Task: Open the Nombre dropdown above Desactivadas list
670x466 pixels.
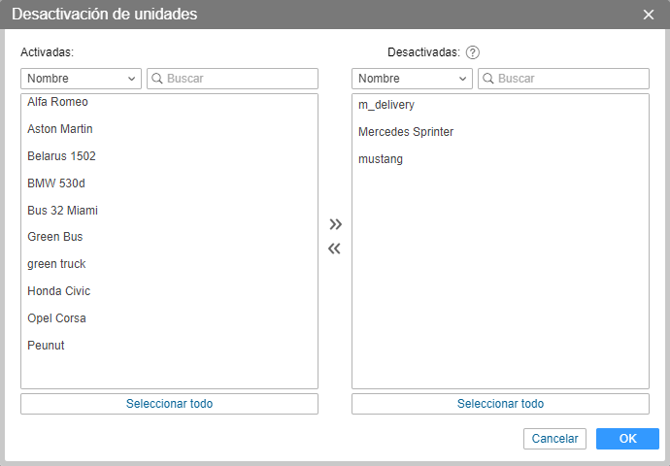Action: (413, 79)
